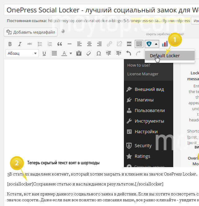Click the smiley face icon
This screenshot has width=199, height=206.
tap(63, 31)
